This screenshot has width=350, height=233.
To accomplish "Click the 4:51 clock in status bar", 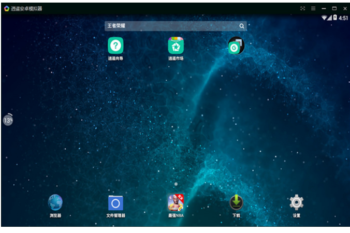I will (x=343, y=18).
